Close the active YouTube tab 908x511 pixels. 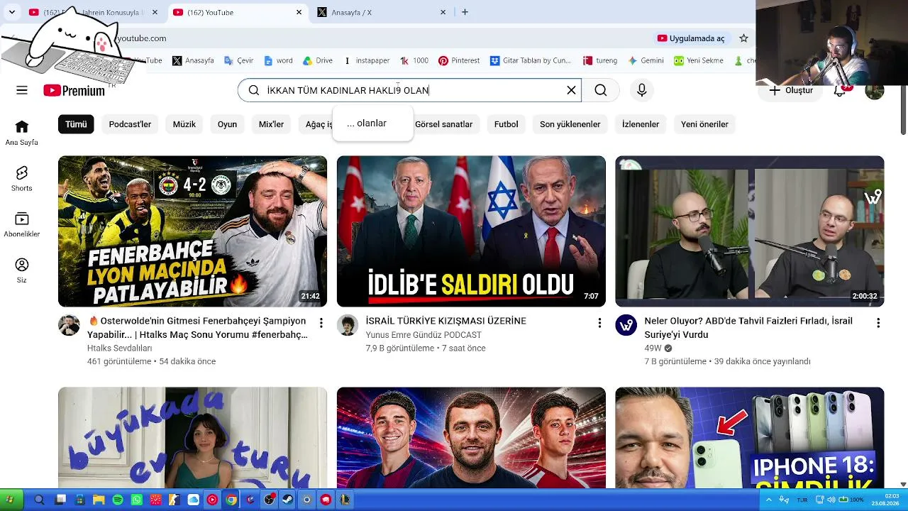pyautogui.click(x=299, y=12)
